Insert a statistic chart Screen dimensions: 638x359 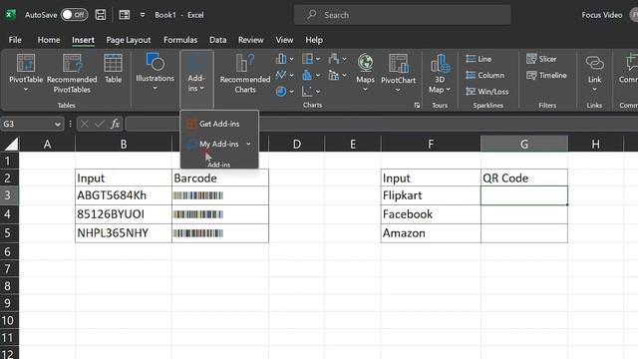tap(311, 76)
